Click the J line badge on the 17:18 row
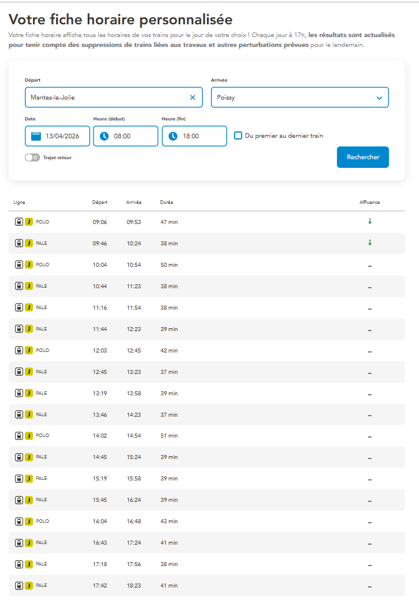This screenshot has width=419, height=602. (29, 564)
